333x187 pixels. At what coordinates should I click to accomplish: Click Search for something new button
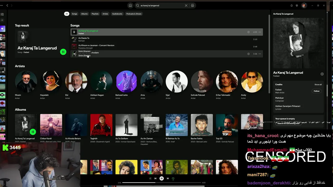tap(288, 123)
